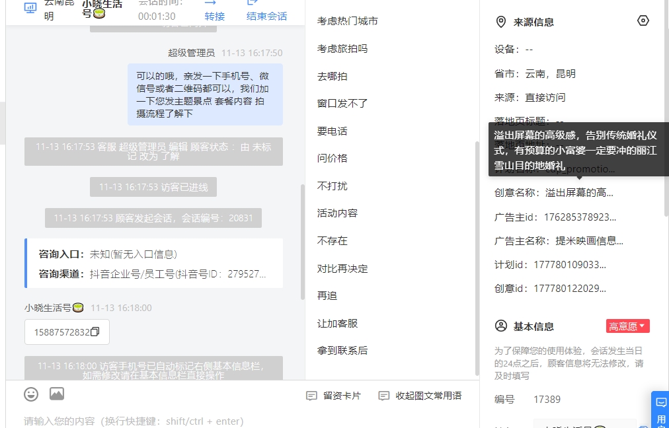
Task: Click the blue chat widget at bottom right
Action: click(660, 410)
